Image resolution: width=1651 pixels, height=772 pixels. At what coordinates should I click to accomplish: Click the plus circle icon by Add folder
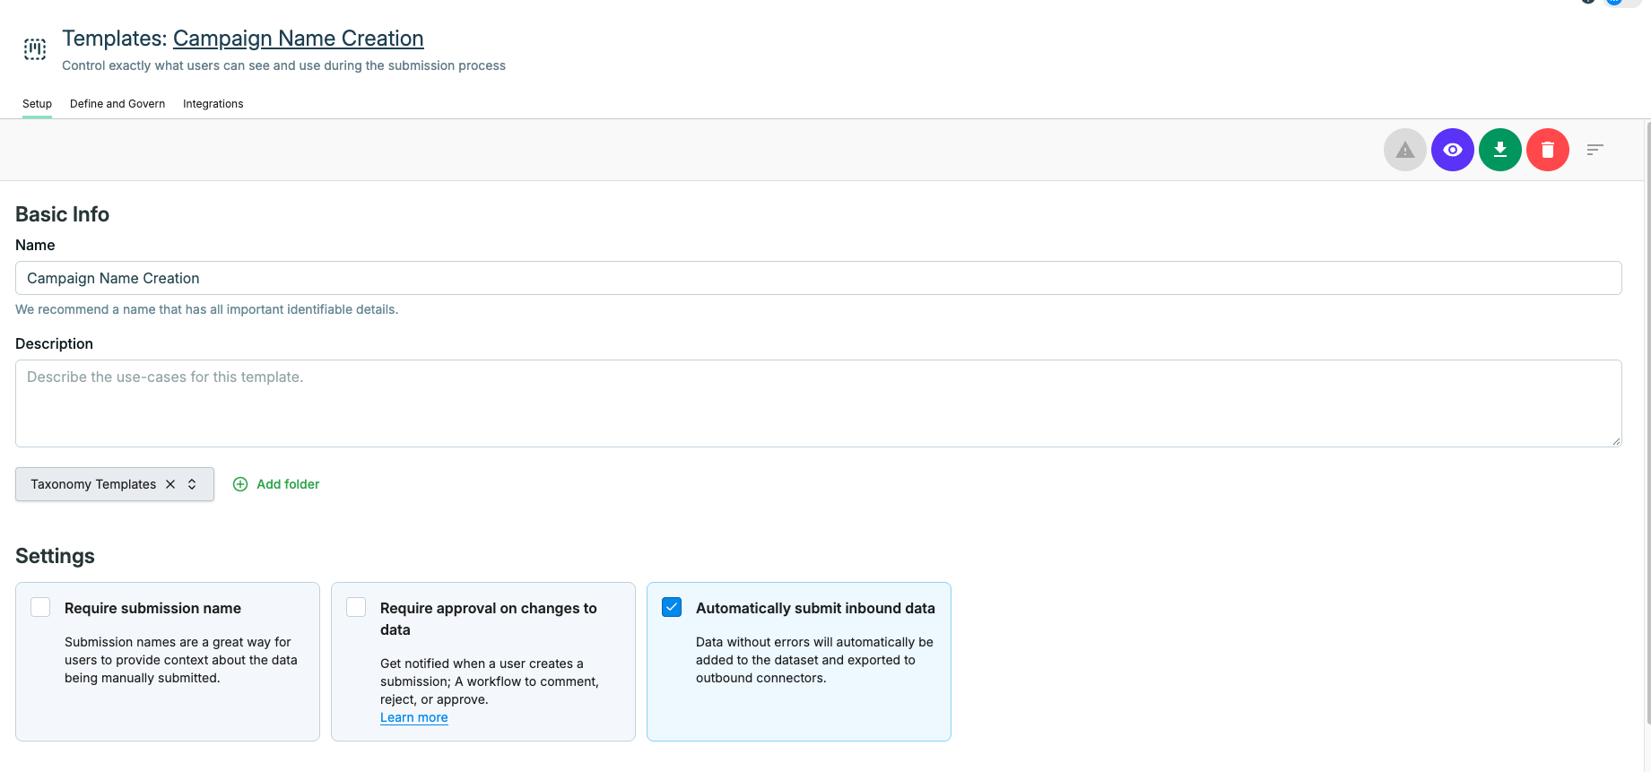[240, 484]
